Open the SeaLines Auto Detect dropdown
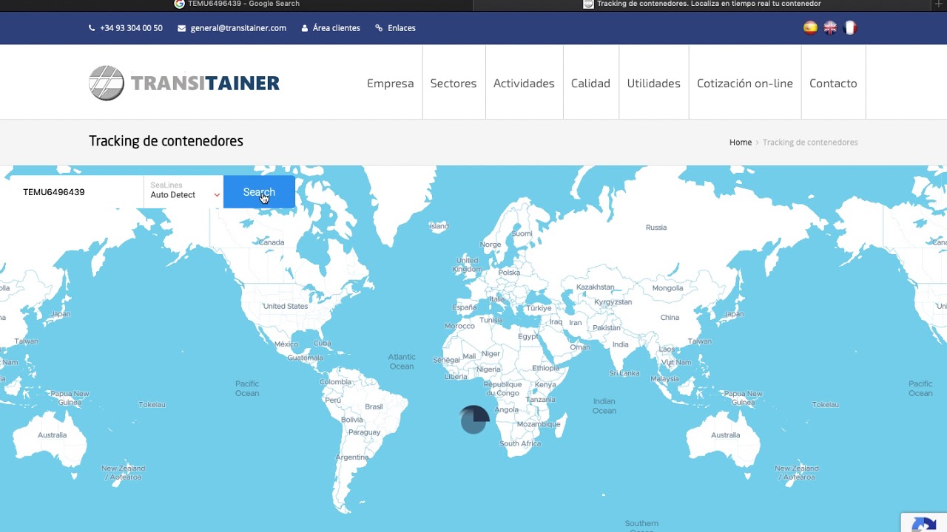947x532 pixels. click(183, 191)
